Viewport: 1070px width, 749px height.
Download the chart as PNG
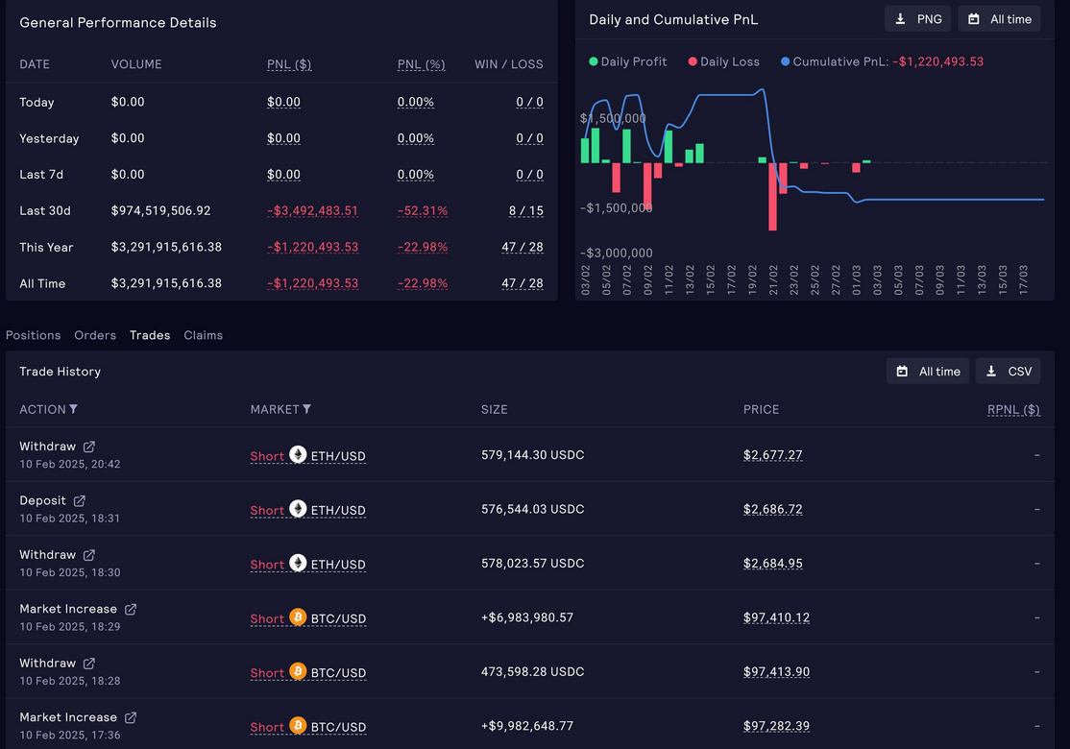pos(918,19)
